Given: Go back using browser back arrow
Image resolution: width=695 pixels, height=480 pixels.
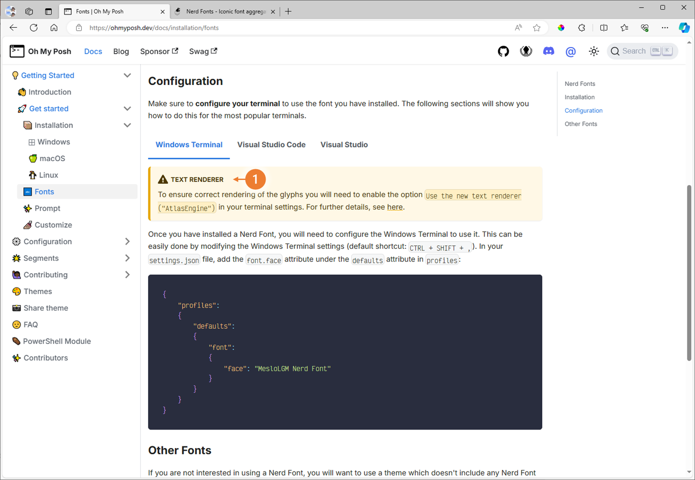Looking at the screenshot, I should pos(13,28).
